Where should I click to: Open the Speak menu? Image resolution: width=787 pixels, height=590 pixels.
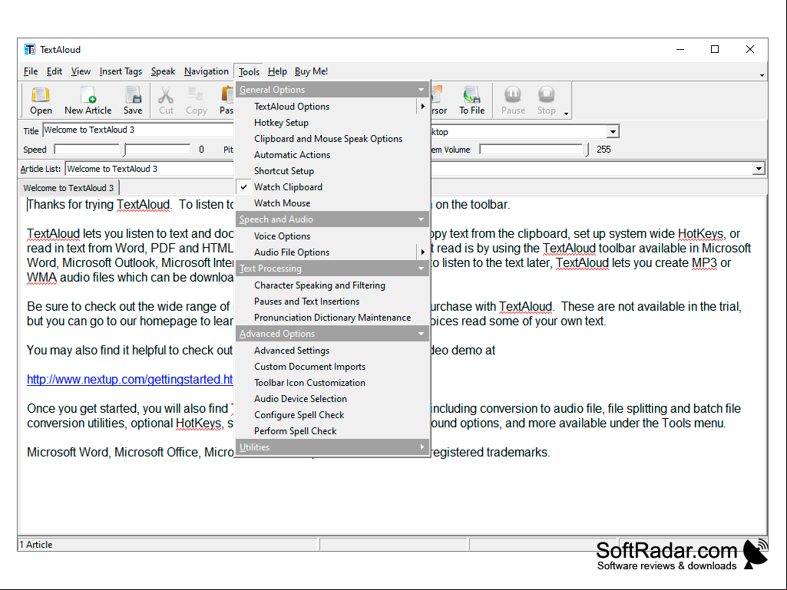pos(163,71)
